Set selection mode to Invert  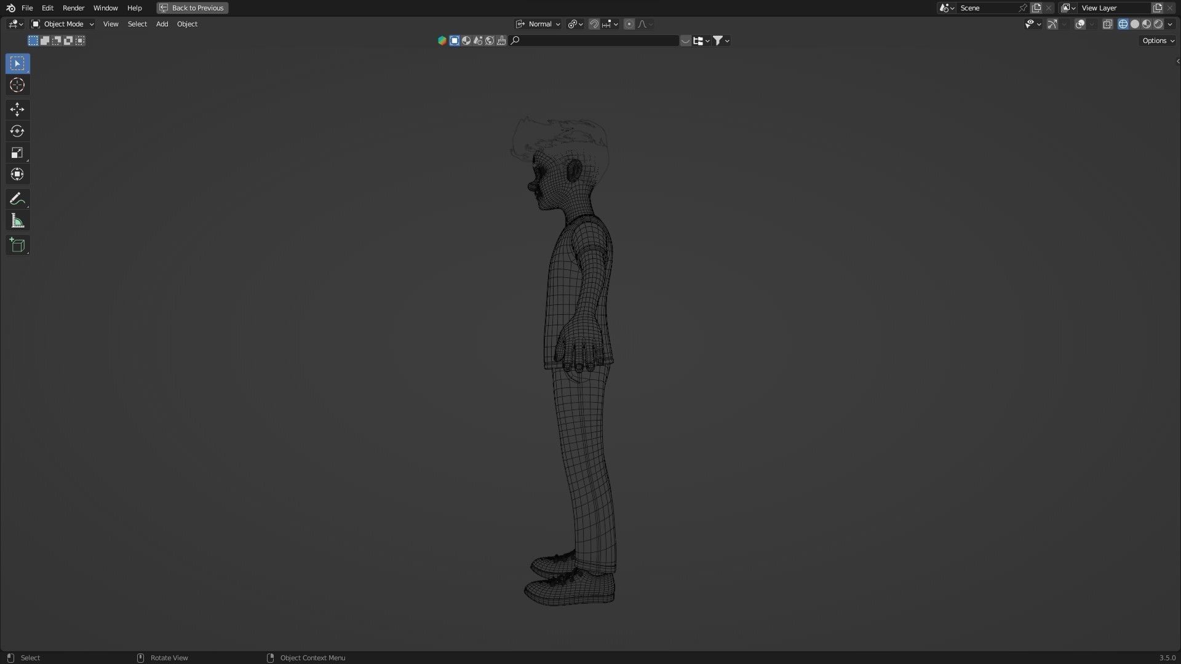[68, 41]
